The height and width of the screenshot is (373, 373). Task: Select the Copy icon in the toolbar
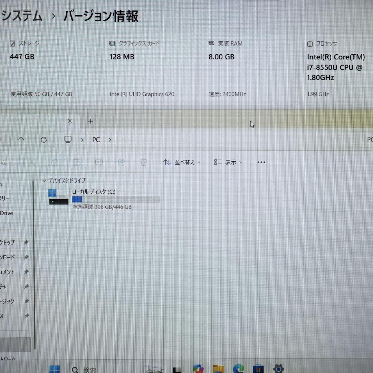point(54,162)
